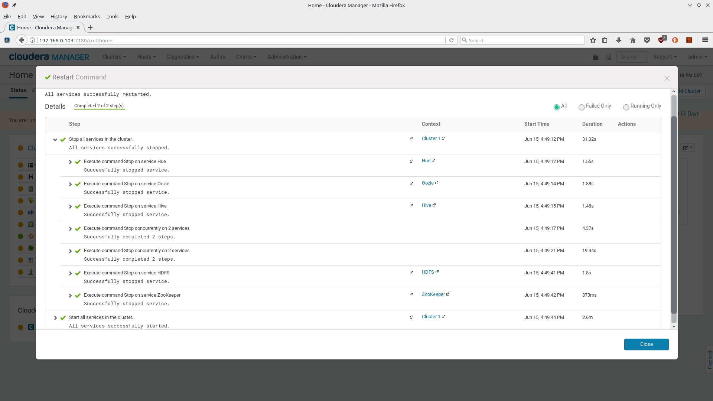713x401 pixels.
Task: Click Firefox bookmark star icon
Action: coord(593,40)
